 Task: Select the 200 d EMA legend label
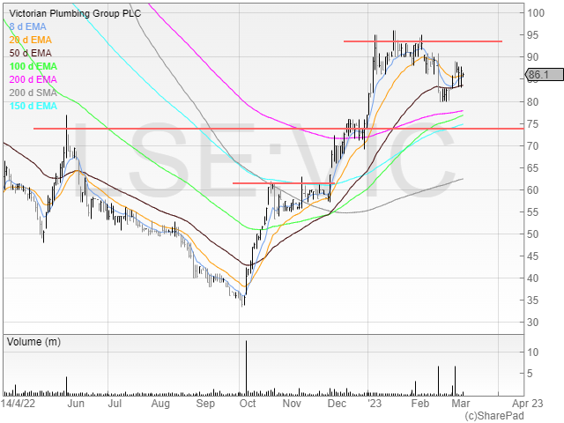(33, 79)
